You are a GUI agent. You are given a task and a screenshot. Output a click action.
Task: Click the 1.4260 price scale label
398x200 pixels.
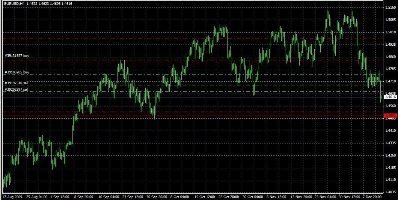[390, 155]
